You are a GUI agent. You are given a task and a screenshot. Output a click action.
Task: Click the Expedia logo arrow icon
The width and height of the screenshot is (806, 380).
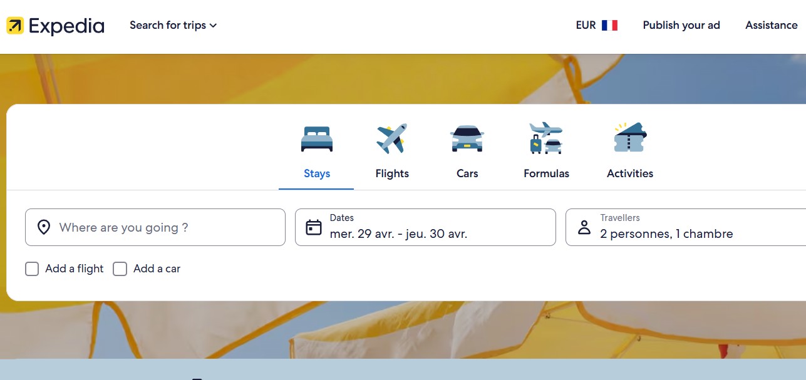coord(15,26)
